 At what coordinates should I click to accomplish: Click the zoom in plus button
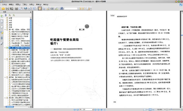tap(182, 109)
